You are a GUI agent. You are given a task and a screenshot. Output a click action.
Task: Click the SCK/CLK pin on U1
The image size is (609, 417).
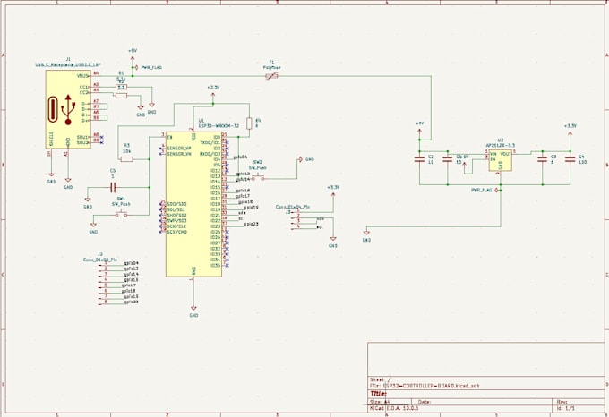click(x=176, y=226)
